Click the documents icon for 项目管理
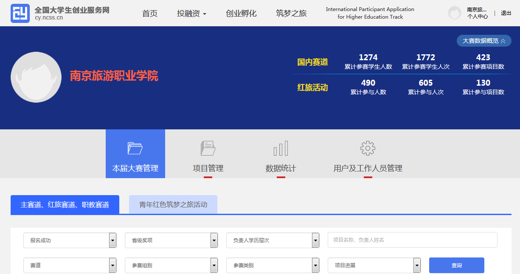 [x=208, y=148]
